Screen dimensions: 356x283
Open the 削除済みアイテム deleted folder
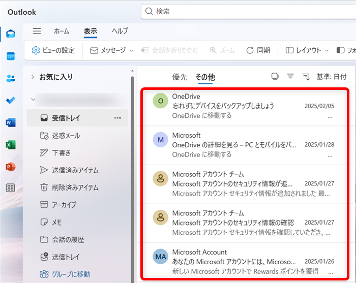77,187
